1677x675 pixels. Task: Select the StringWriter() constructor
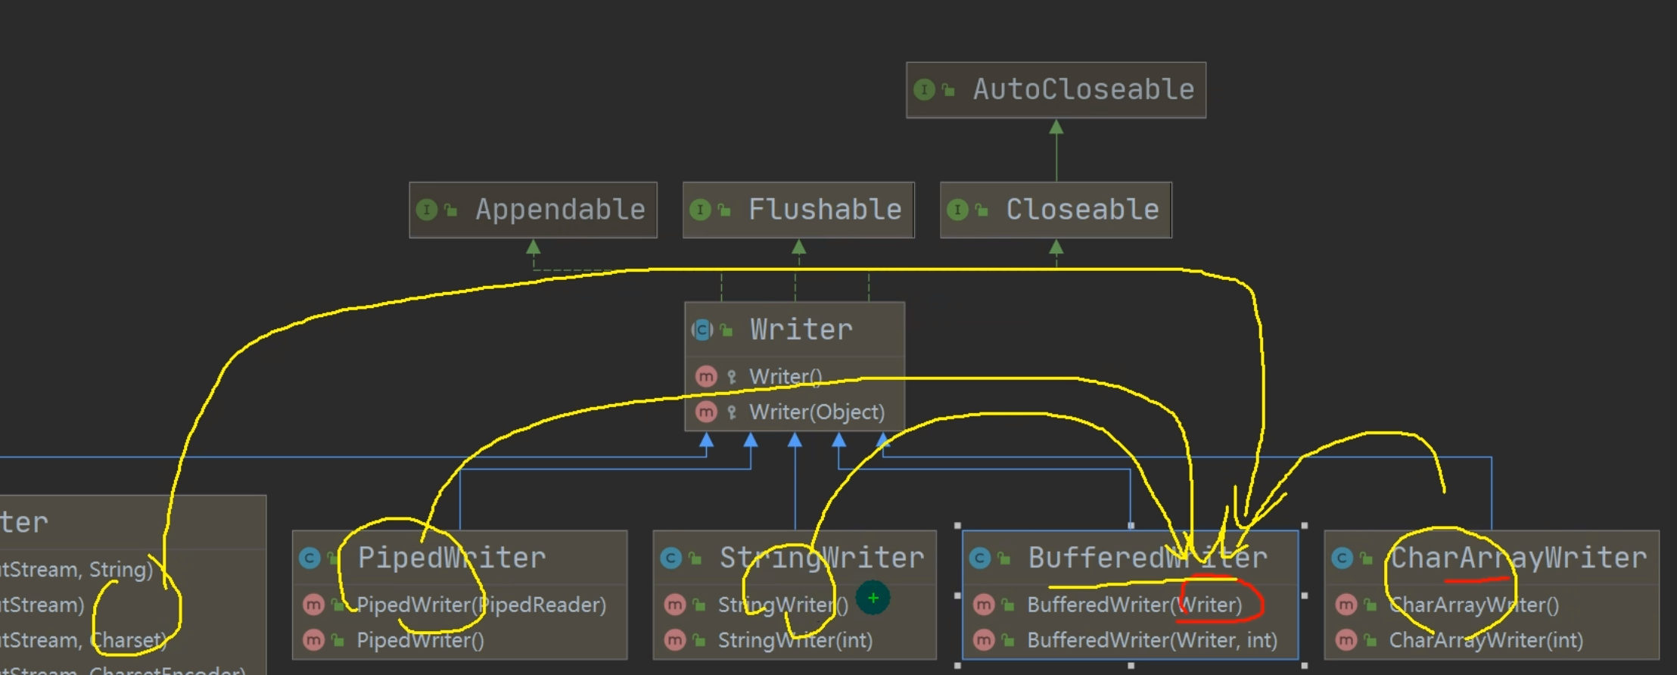click(795, 605)
